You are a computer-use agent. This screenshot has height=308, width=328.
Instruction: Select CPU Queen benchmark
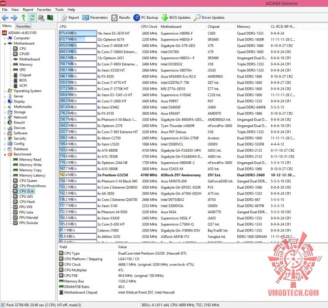click(x=28, y=180)
